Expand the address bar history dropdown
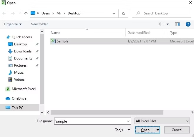 (x=114, y=13)
